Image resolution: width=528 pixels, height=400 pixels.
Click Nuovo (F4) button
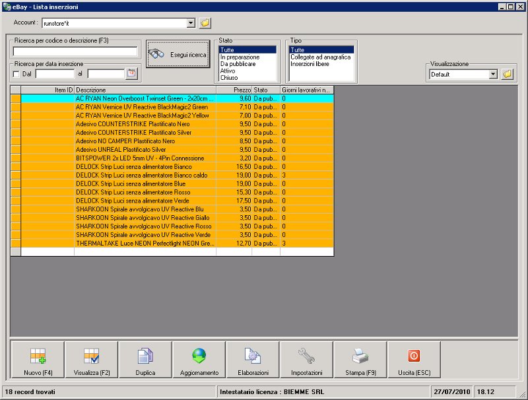(x=38, y=360)
